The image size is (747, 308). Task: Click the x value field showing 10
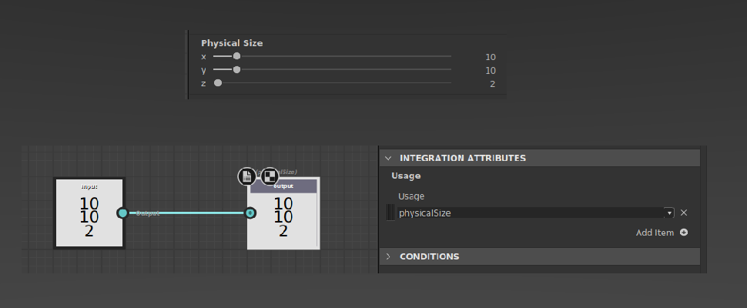[x=490, y=57]
